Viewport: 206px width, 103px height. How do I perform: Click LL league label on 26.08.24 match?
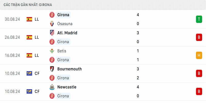click(37, 37)
